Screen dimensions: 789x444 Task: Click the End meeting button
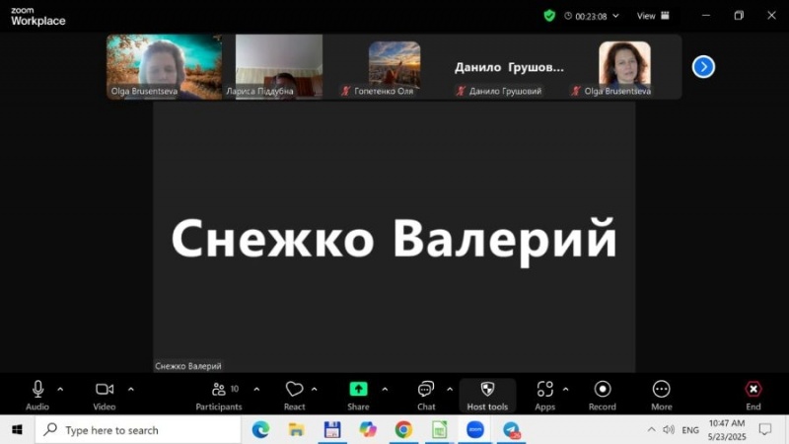753,395
